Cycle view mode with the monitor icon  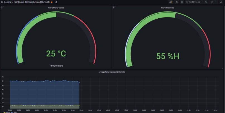point(221,2)
